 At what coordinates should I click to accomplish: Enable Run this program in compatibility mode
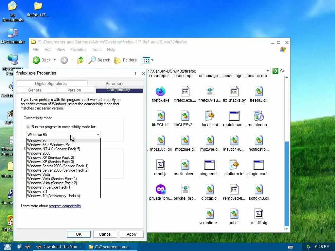point(28,127)
